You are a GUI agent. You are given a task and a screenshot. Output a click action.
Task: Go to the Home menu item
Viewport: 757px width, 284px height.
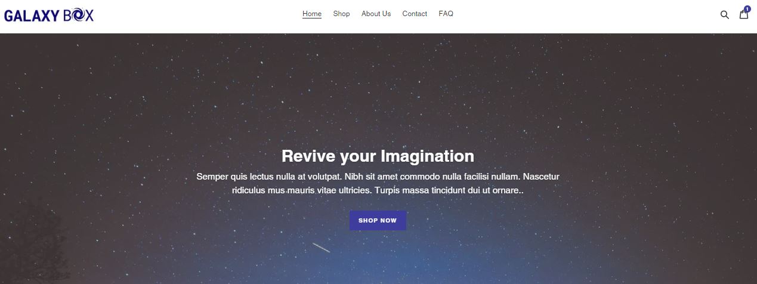pyautogui.click(x=312, y=14)
